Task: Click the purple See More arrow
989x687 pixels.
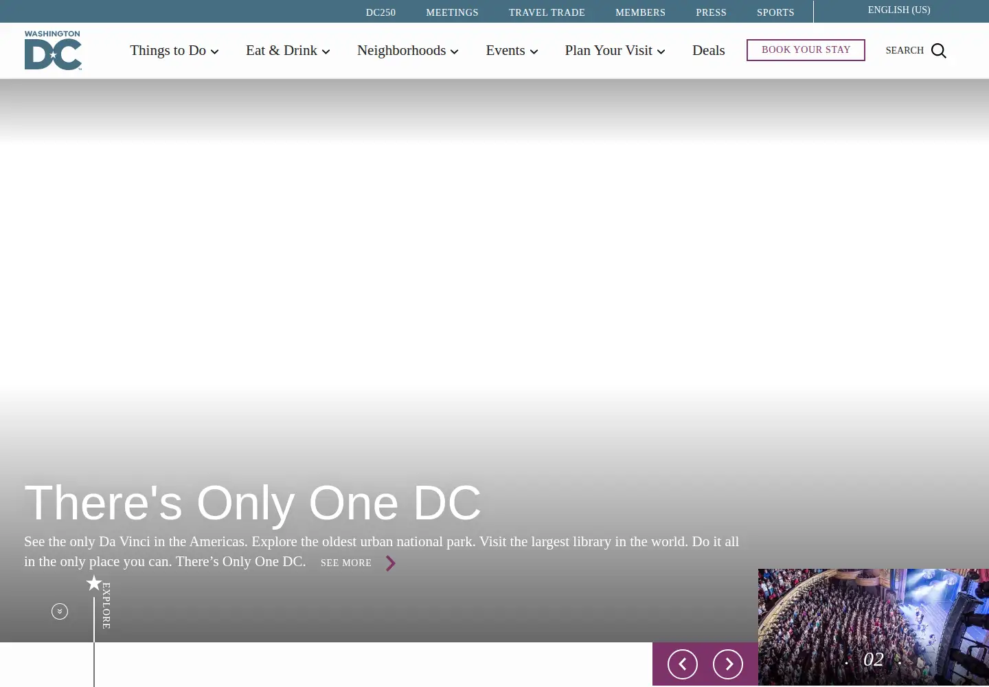Action: point(391,563)
